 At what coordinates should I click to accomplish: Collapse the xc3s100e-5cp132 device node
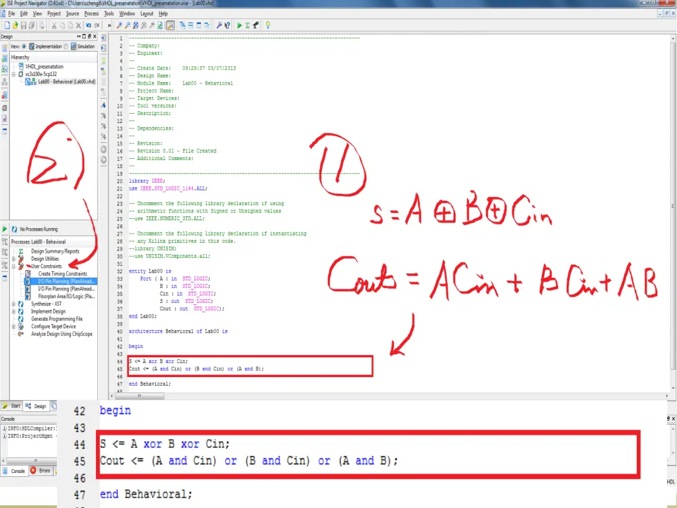pyautogui.click(x=14, y=74)
